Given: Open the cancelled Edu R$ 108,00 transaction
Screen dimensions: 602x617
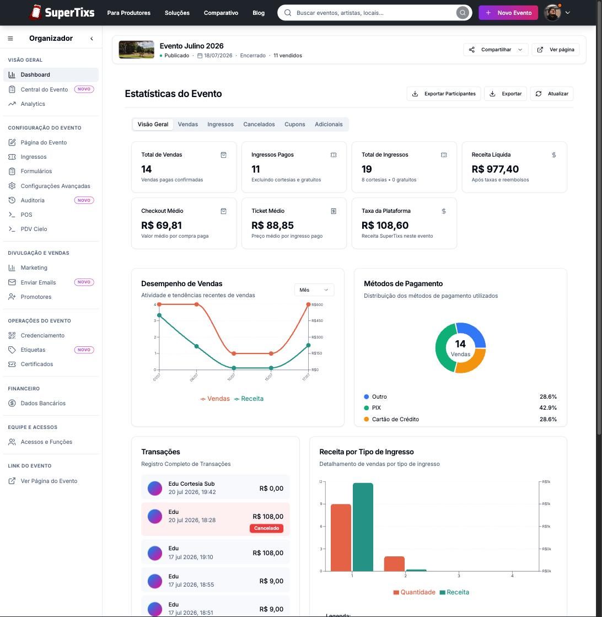Looking at the screenshot, I should pos(215,519).
